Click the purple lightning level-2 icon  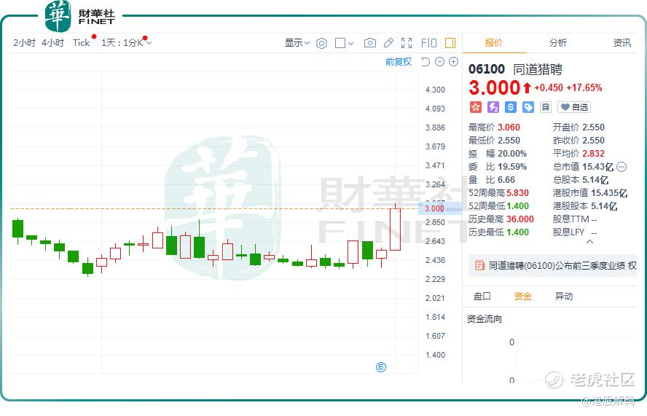point(493,107)
